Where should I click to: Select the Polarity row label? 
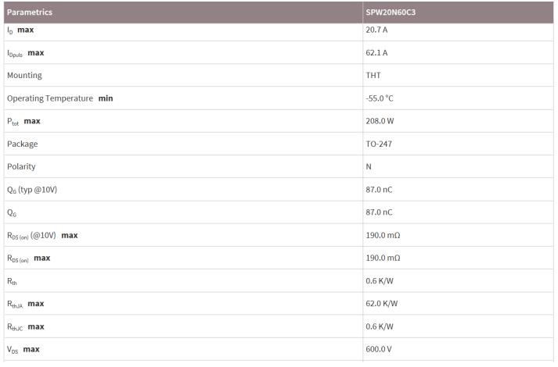click(x=21, y=166)
